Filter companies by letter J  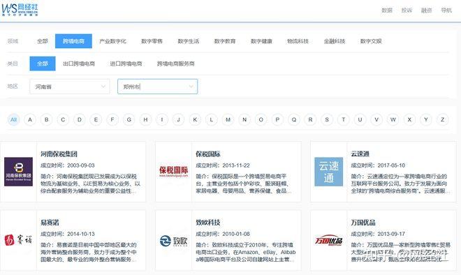coord(178,119)
